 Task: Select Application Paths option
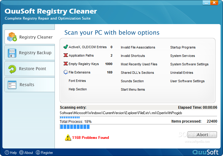[x=81, y=55]
